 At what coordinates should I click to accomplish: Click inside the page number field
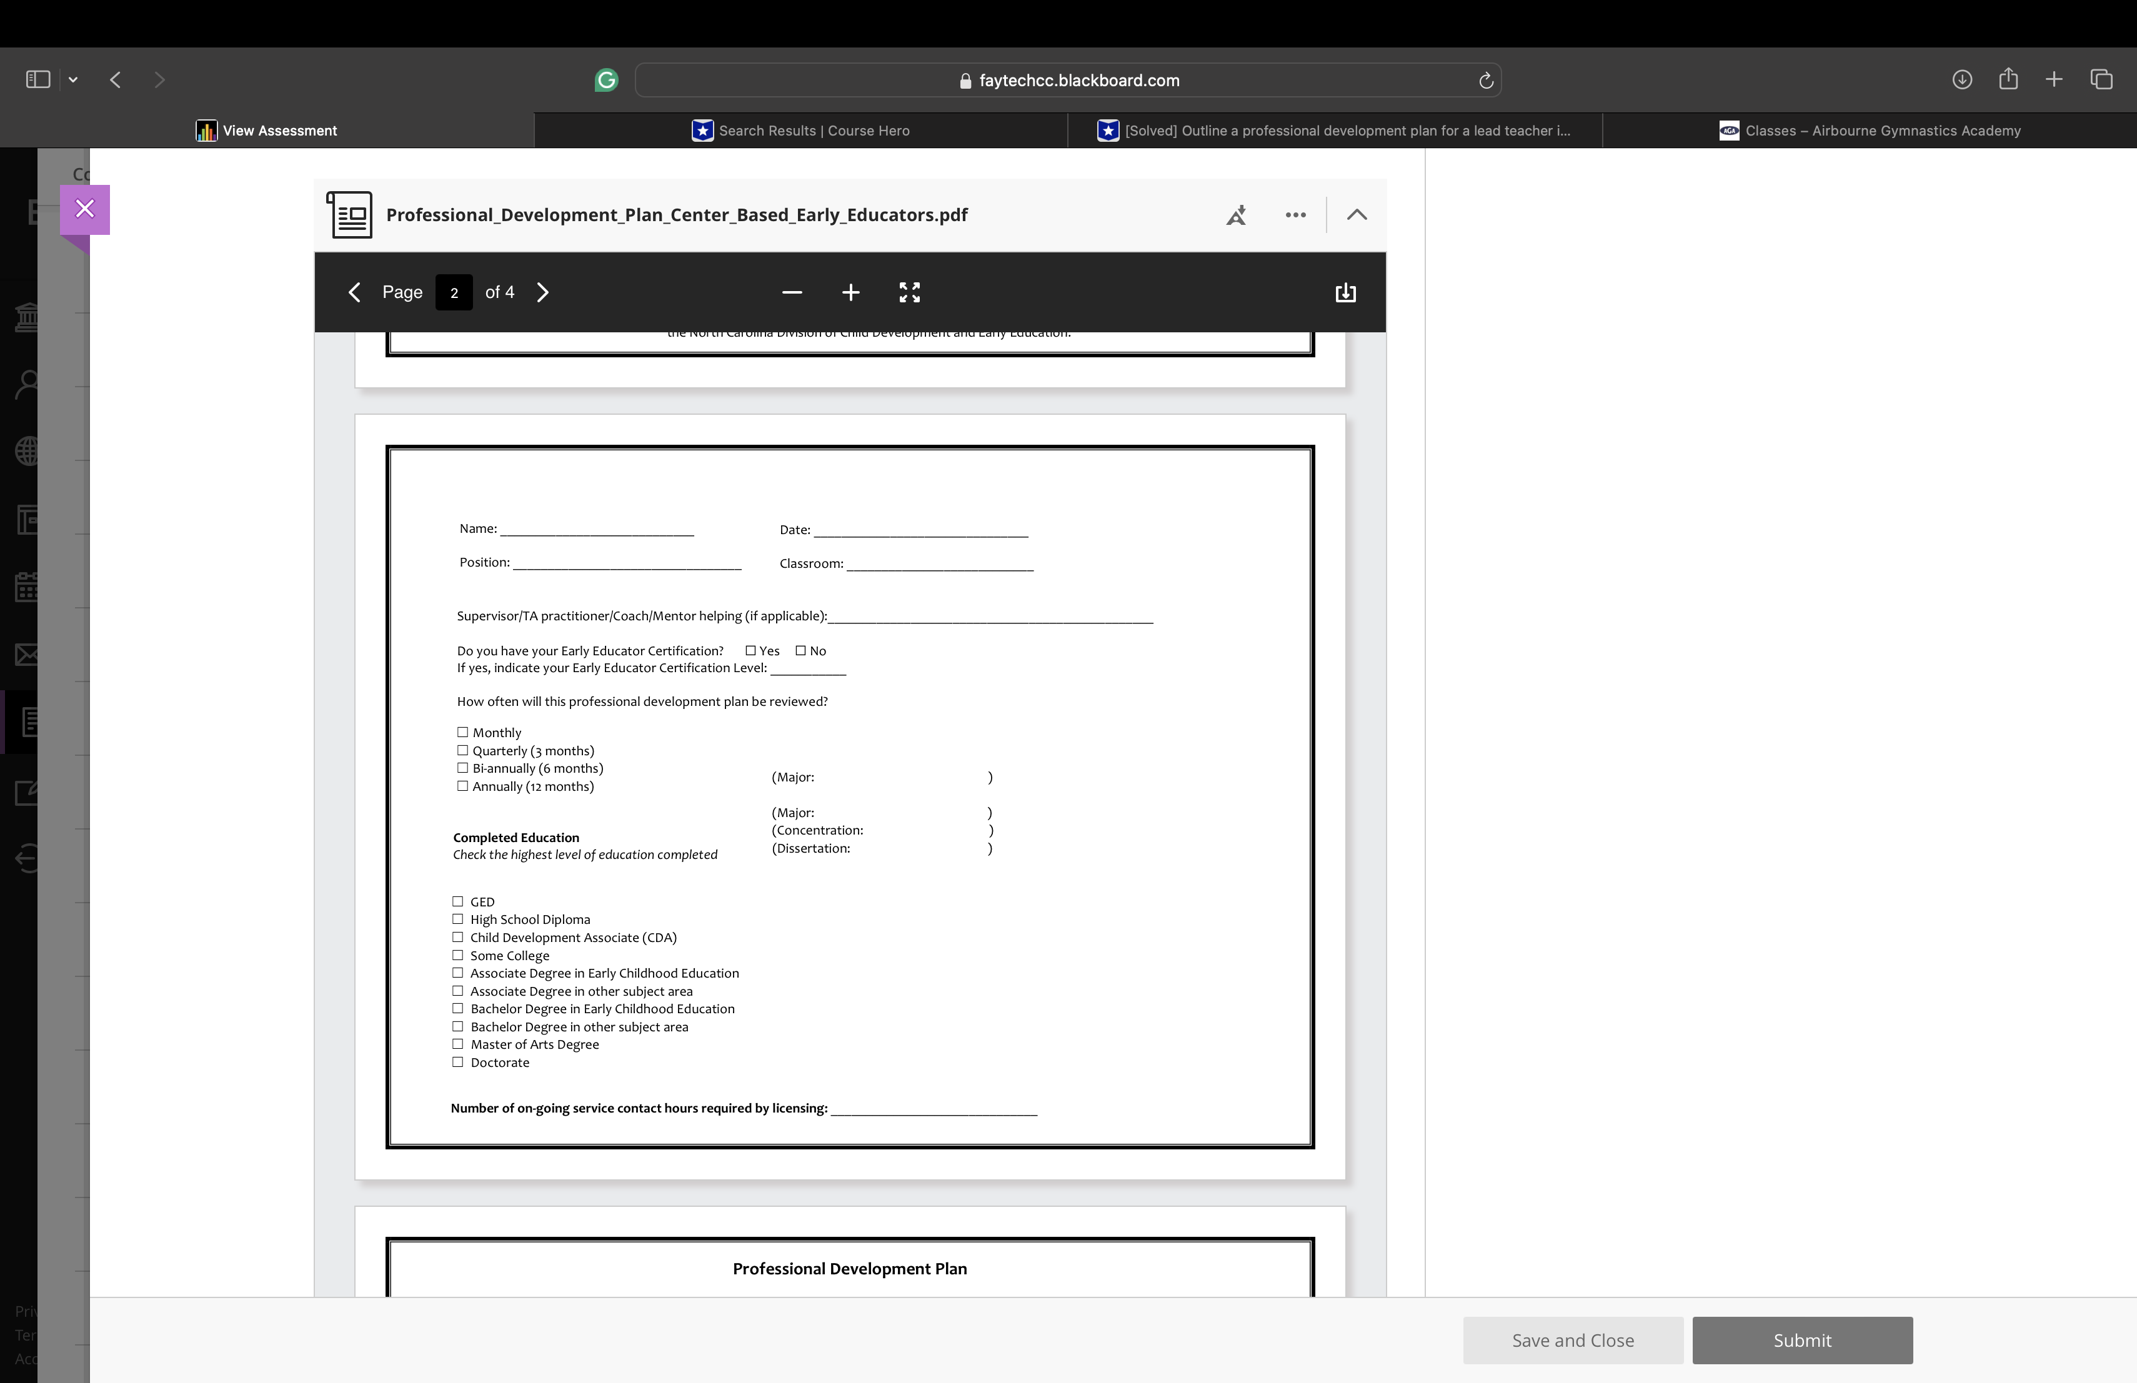454,292
